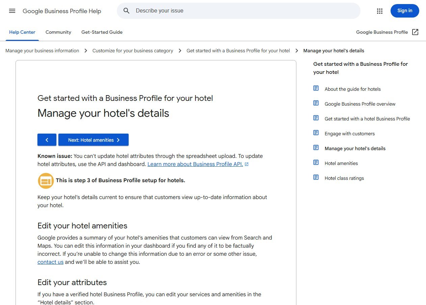Open Learn more about Business Profile API link

pos(195,164)
